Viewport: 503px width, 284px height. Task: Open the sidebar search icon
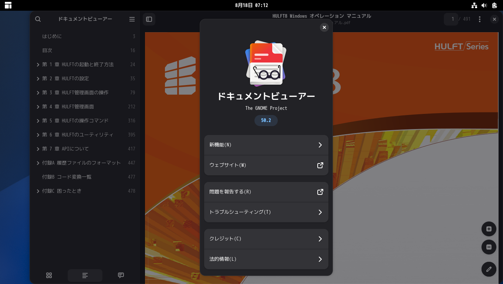38,19
